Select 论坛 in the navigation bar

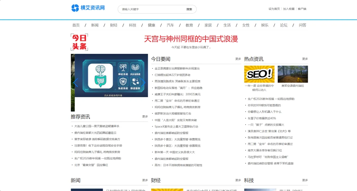point(284,25)
